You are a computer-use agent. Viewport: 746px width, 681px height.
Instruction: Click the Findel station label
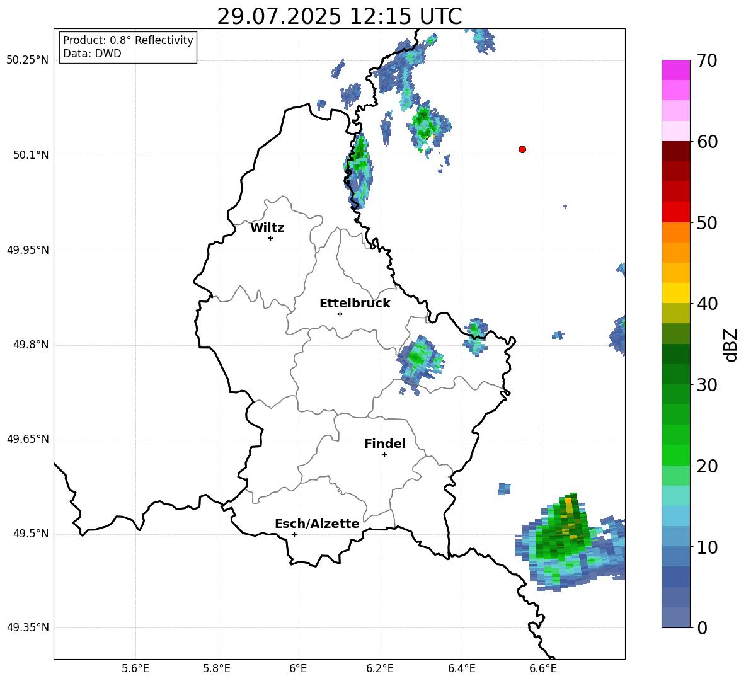tap(385, 444)
